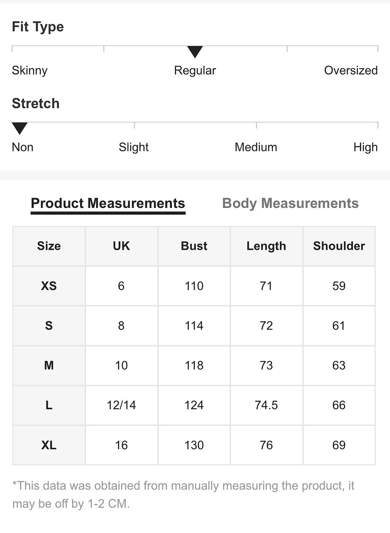Click the Fit Type triangle marker
Viewport: 390px width, 533px height.
pos(195,52)
